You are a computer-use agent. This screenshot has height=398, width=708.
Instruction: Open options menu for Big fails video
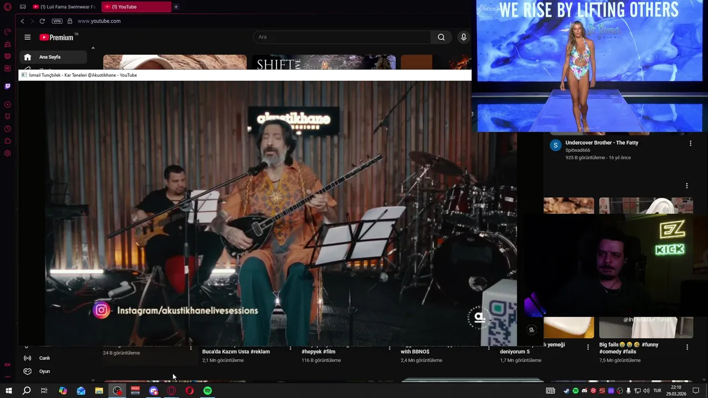pos(687,347)
